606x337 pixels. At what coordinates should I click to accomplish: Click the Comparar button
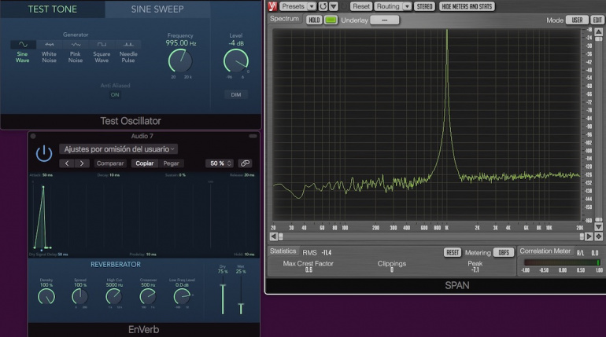[110, 163]
